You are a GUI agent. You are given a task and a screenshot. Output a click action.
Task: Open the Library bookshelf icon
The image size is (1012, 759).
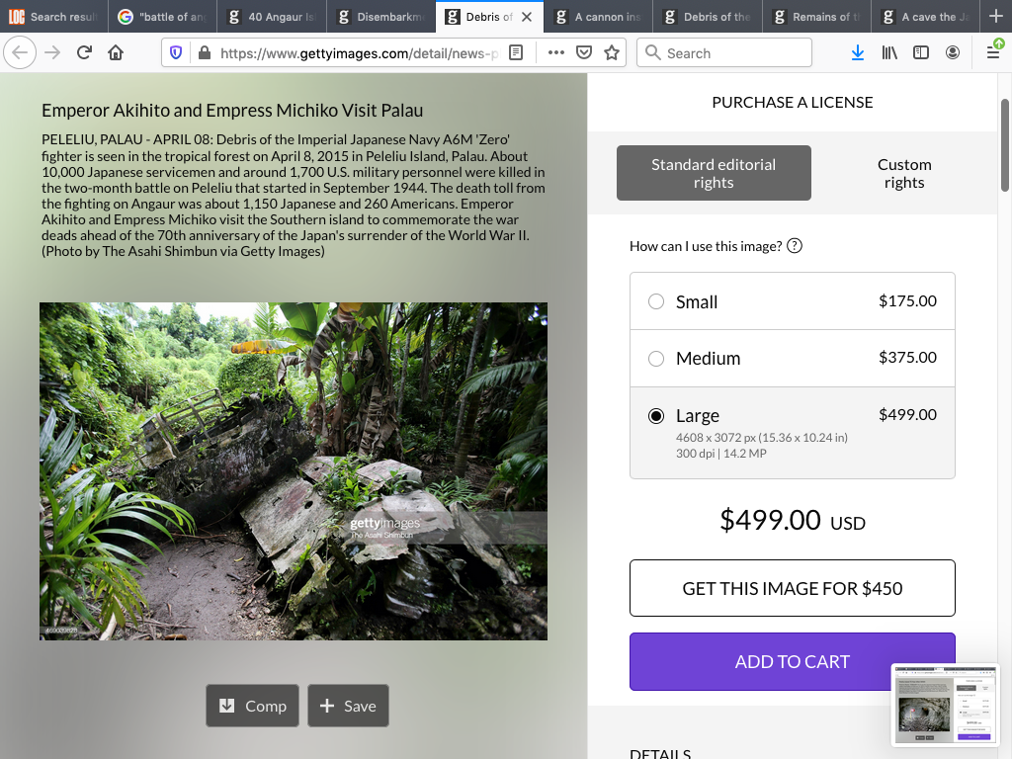pos(889,52)
